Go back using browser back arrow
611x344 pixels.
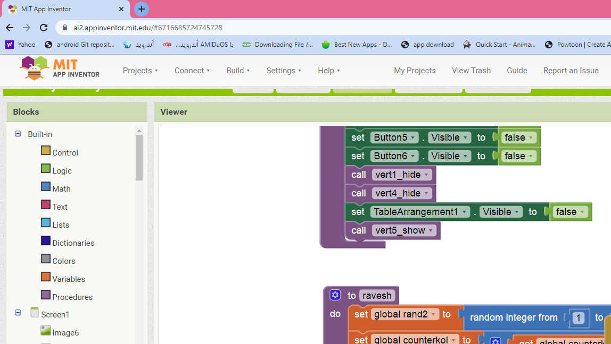coord(10,28)
